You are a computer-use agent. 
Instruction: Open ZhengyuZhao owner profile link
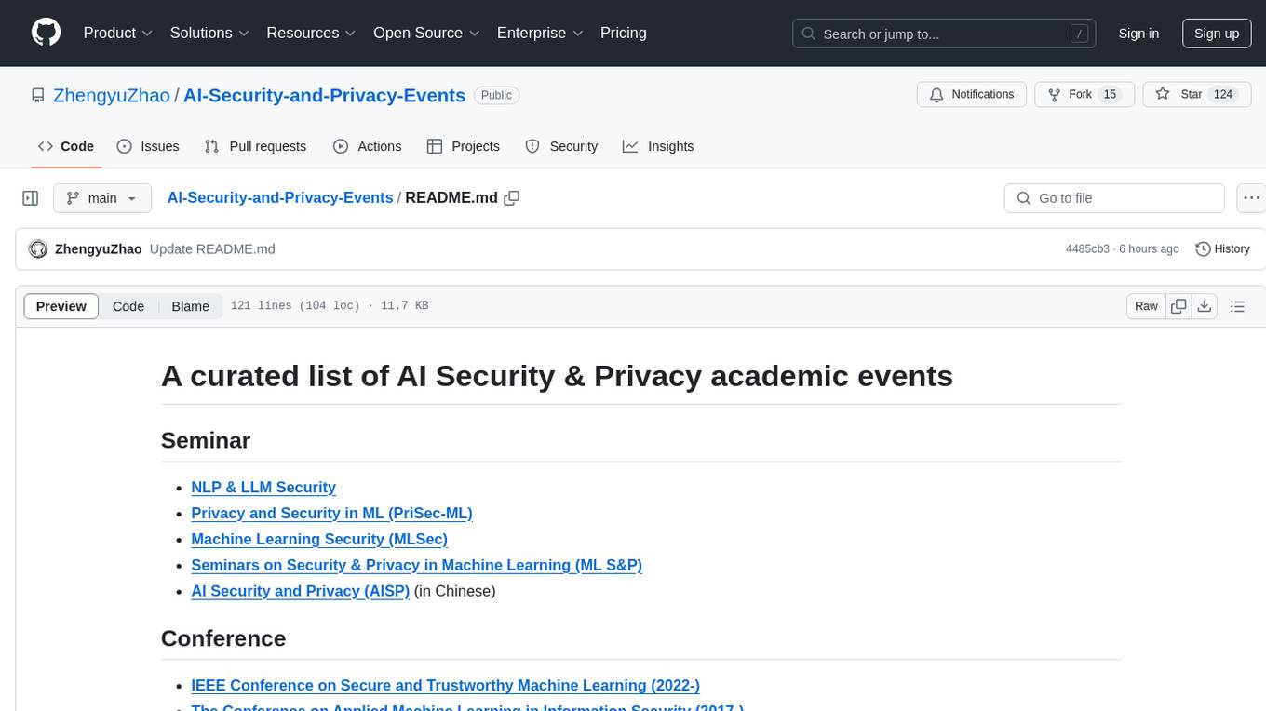tap(112, 95)
